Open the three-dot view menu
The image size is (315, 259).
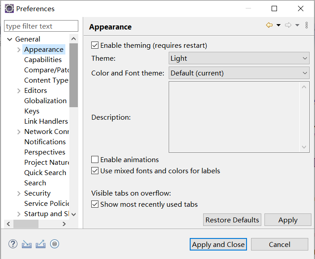pyautogui.click(x=306, y=25)
